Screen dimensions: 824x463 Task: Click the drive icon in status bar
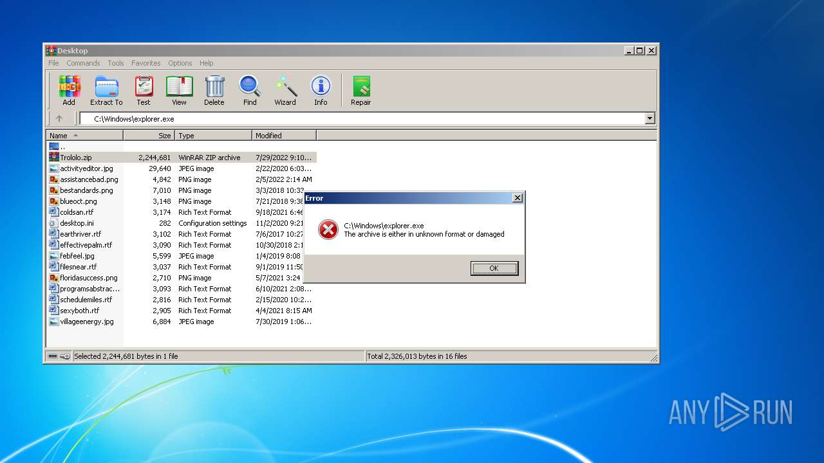(53, 356)
